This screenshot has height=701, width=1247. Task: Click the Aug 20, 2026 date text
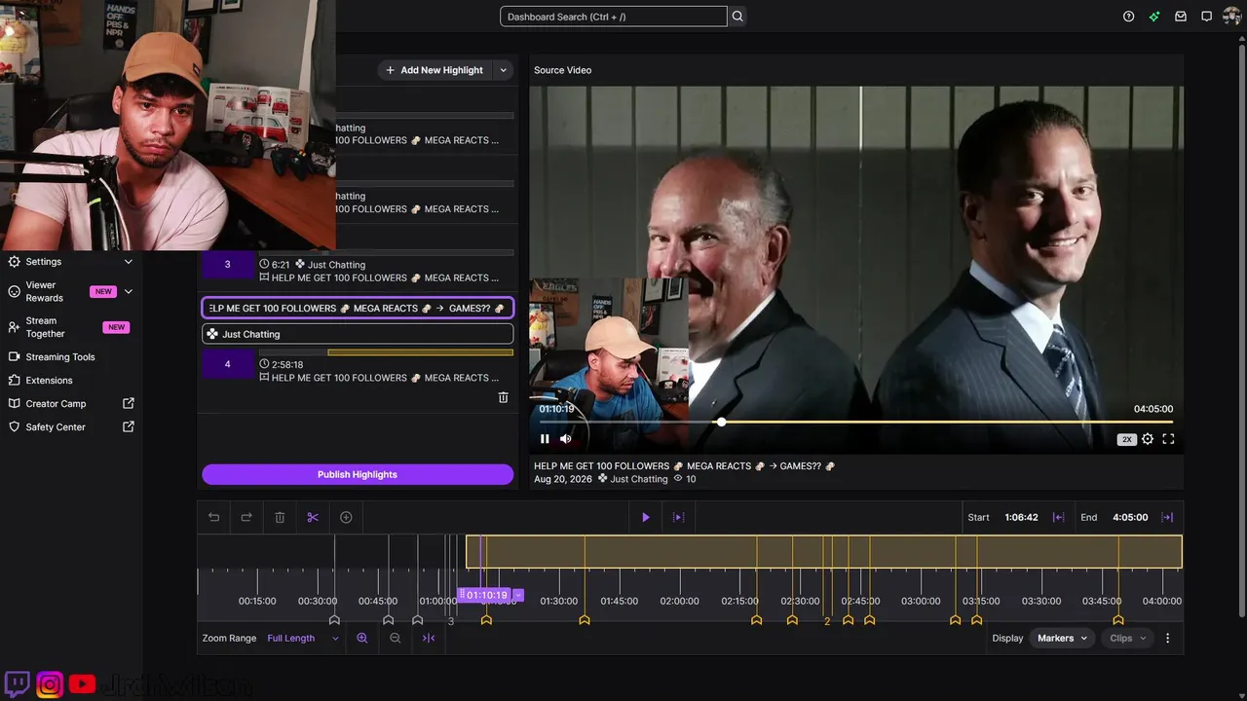click(x=563, y=479)
